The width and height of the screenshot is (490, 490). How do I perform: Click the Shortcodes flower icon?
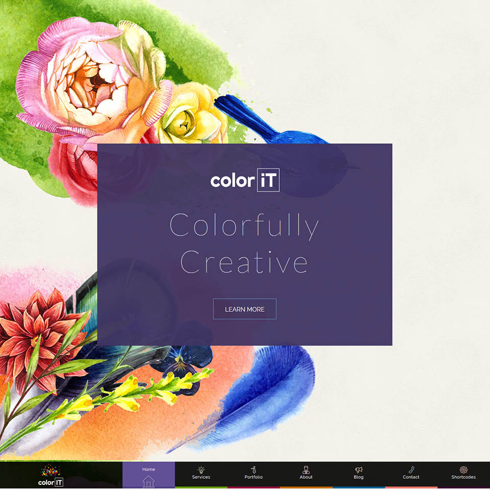pos(463,469)
